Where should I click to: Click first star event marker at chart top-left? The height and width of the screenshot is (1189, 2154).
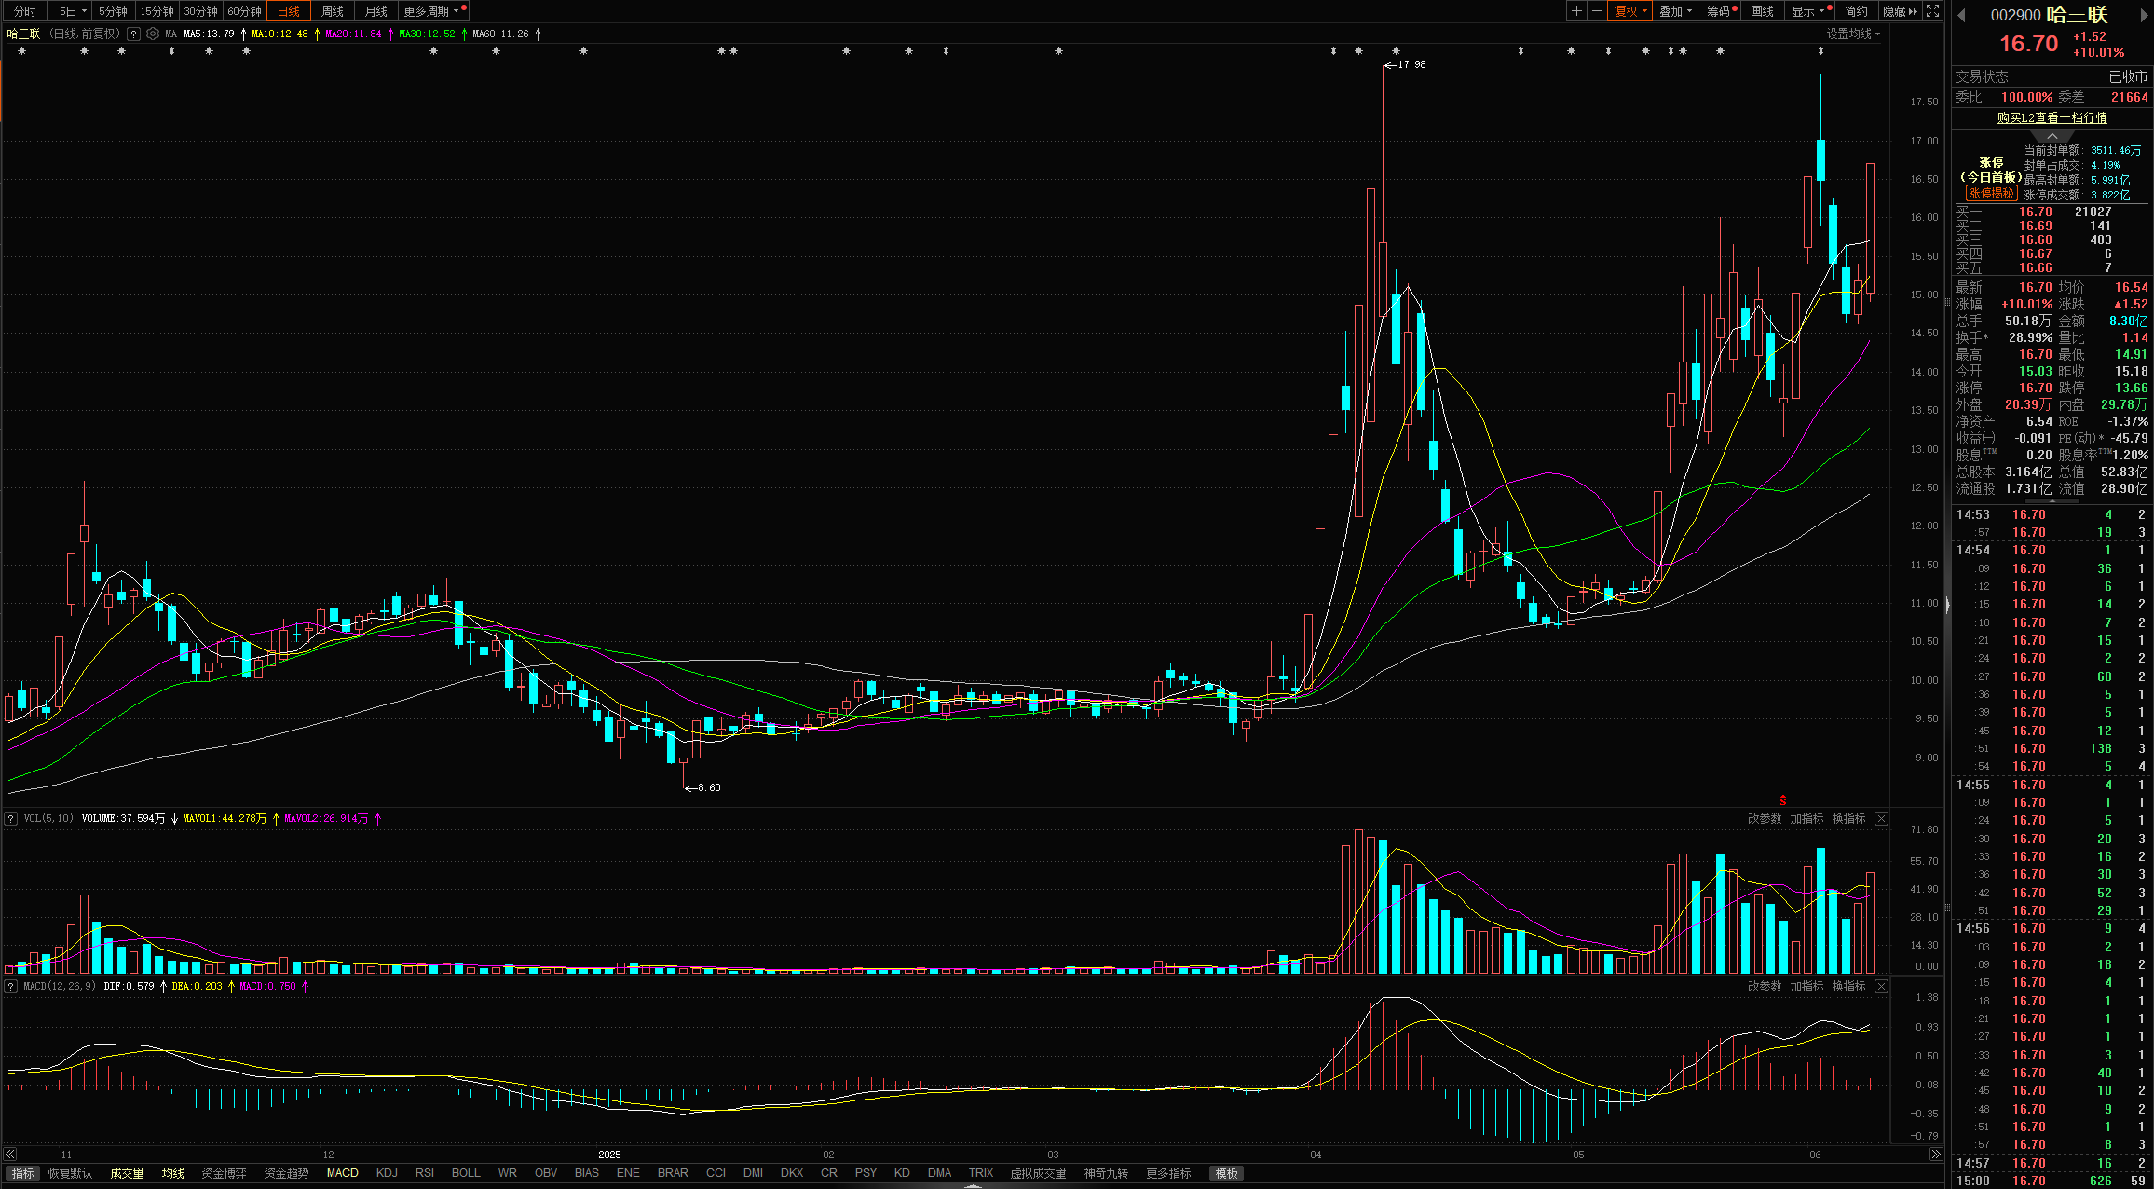[21, 50]
